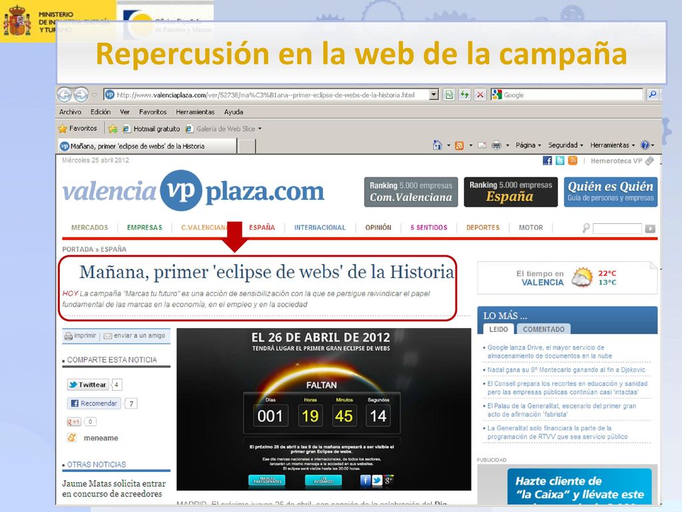Image resolution: width=682 pixels, height=512 pixels.
Task: Go to the EMPRESAS section
Action: point(145,227)
